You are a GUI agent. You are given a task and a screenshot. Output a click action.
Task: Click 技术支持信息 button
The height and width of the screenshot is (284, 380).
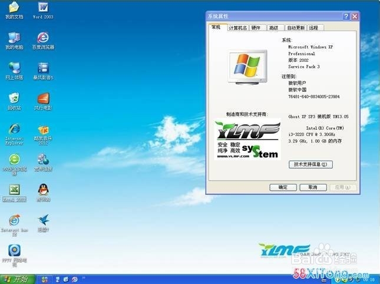310,164
